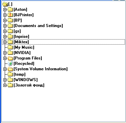Click the temp folder icon
The width and height of the screenshot is (126, 123).
(x=10, y=74)
